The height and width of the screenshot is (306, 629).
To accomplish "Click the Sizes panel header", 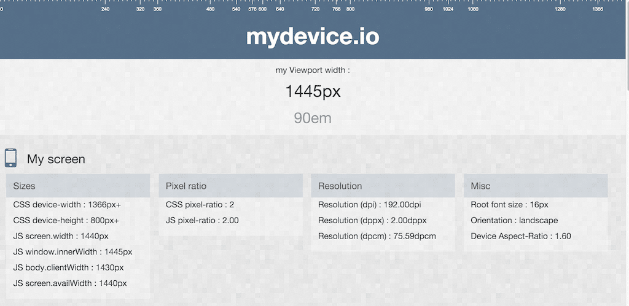I will coord(78,186).
